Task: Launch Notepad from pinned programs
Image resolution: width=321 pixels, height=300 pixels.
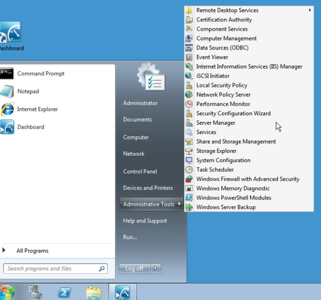Action: [x=28, y=91]
